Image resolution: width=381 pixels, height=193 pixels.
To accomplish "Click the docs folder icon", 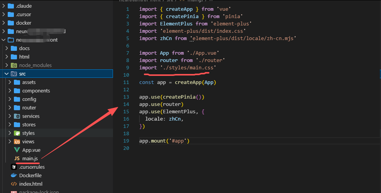I will pyautogui.click(x=14, y=48).
